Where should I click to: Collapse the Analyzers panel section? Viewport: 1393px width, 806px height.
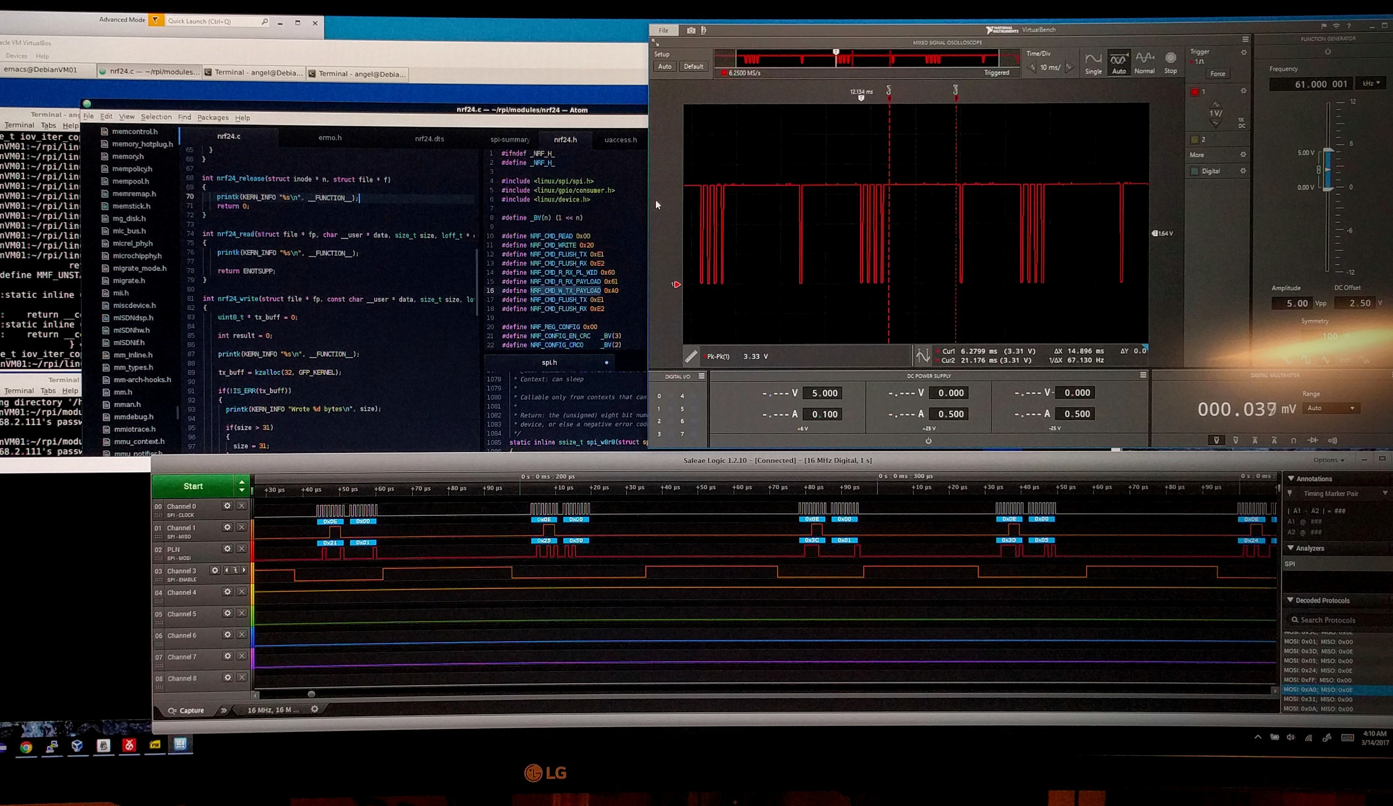pos(1291,548)
